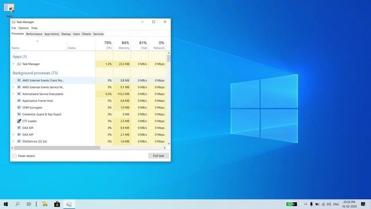This screenshot has height=209, width=371.
Task: Click the vertical scrollbar up arrow
Action: point(169,53)
